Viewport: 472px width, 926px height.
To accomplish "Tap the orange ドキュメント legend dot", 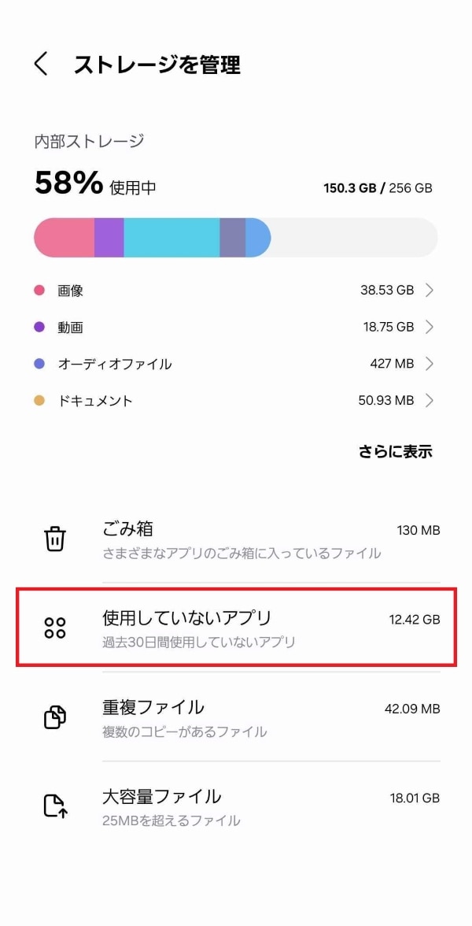I will [39, 401].
